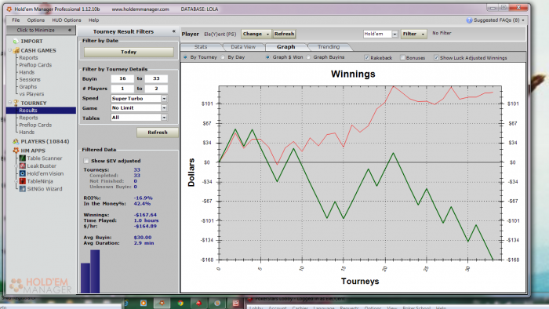Select the Graph Buyins radio button

click(x=308, y=57)
